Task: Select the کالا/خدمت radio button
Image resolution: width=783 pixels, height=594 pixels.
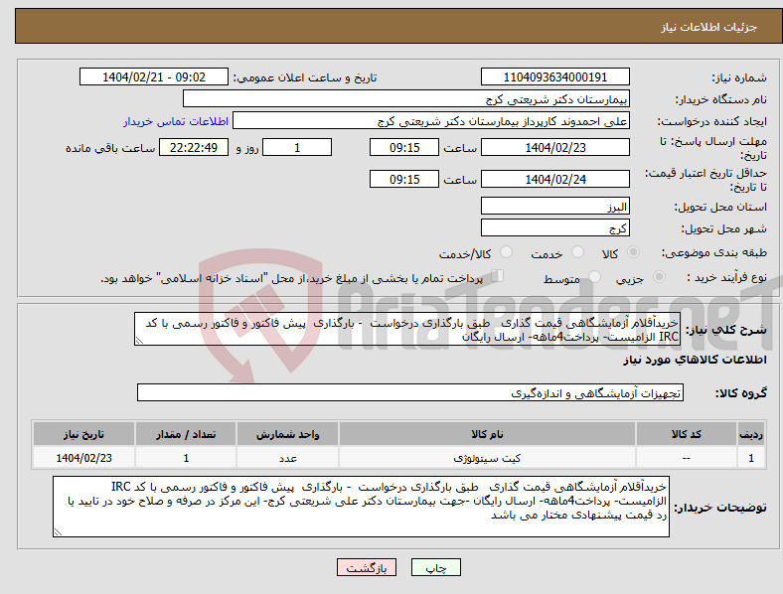Action: tap(507, 252)
